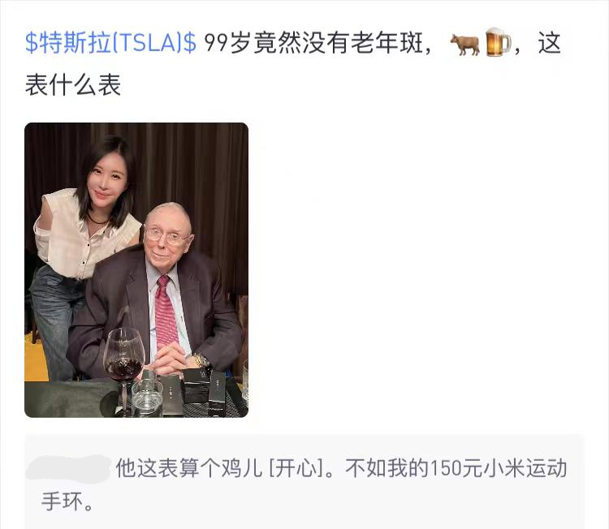Screen dimensions: 609x529
Task: Click the eyeglasses of the seated man
Action: pos(166,235)
